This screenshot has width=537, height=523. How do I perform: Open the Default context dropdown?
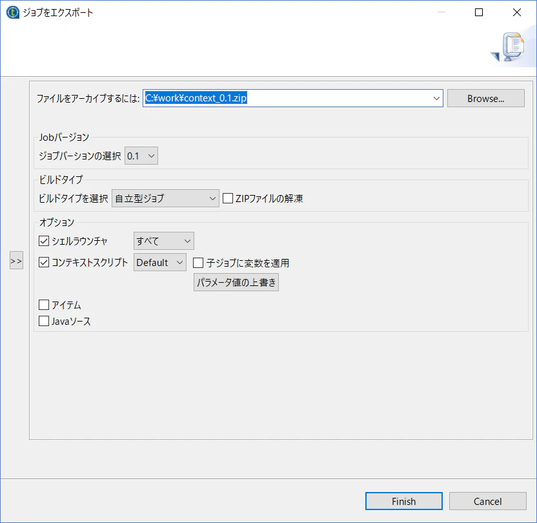(x=160, y=262)
